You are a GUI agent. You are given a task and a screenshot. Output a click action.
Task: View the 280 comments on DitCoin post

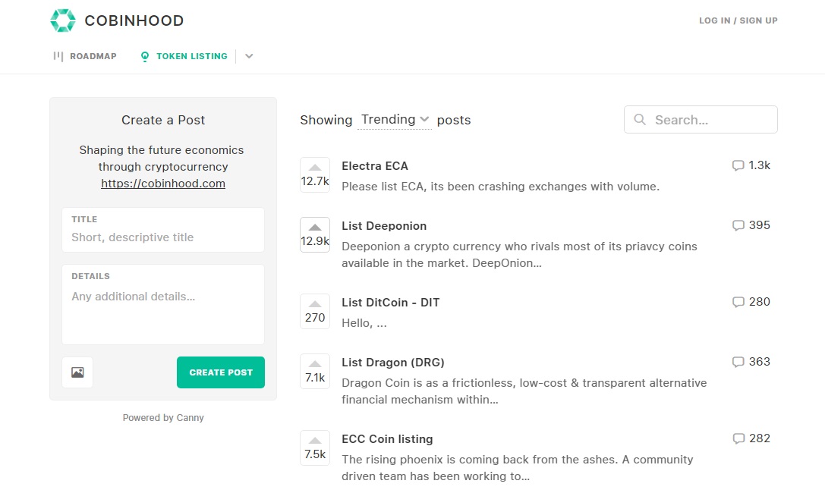tap(751, 302)
